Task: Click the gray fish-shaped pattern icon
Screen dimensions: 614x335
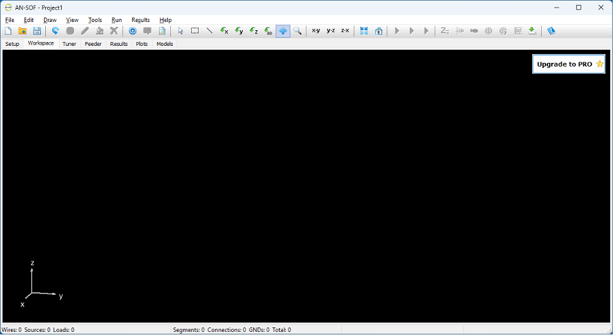Action: pos(474,31)
